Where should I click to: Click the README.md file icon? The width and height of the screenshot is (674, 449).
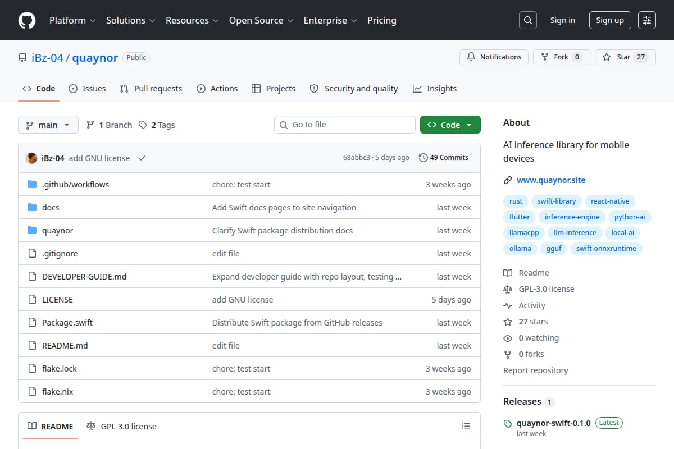pos(32,346)
